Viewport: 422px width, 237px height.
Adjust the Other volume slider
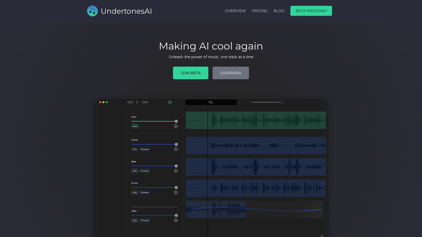coord(155,215)
